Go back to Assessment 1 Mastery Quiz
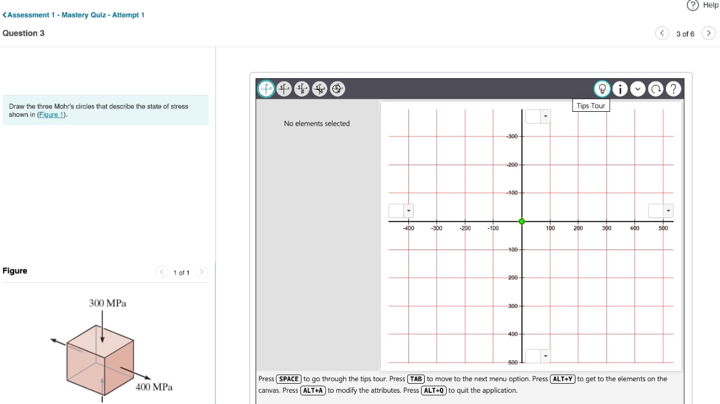 pyautogui.click(x=73, y=15)
